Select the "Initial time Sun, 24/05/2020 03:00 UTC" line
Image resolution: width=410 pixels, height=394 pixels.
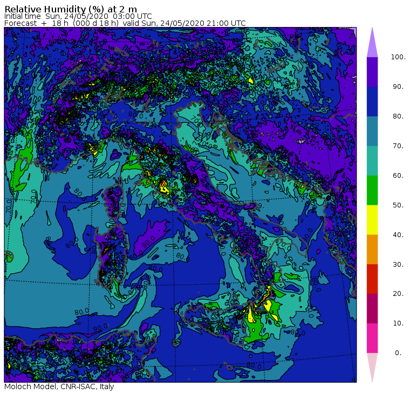(78, 16)
